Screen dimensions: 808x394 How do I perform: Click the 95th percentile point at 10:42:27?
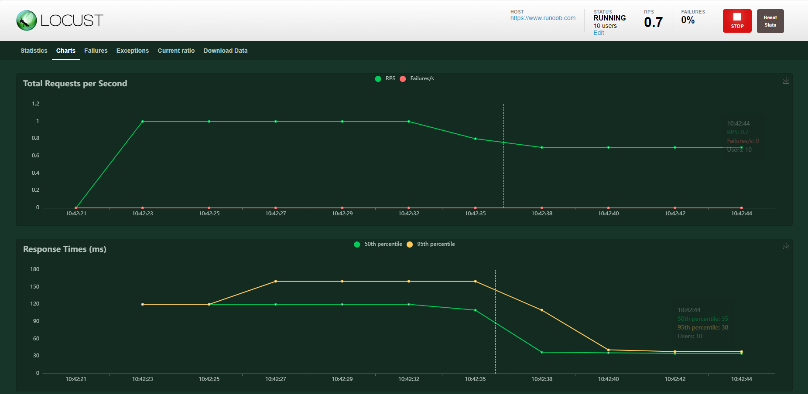point(276,282)
